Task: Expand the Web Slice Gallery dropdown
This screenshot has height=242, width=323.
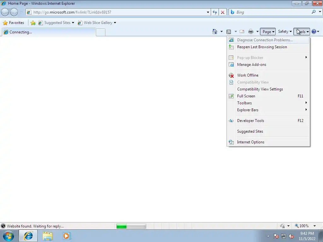Action: coord(115,23)
